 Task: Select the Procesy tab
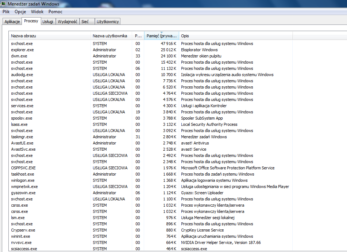coord(31,21)
